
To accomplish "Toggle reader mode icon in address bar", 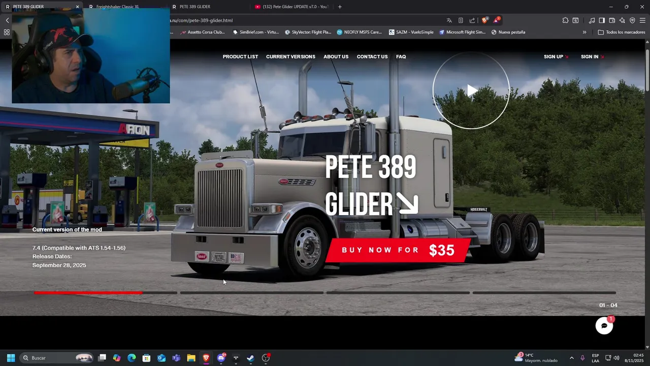I will click(x=461, y=20).
